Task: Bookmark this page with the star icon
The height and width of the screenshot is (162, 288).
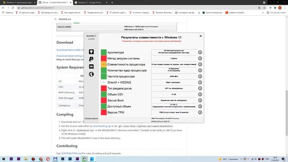Action: pos(264,8)
